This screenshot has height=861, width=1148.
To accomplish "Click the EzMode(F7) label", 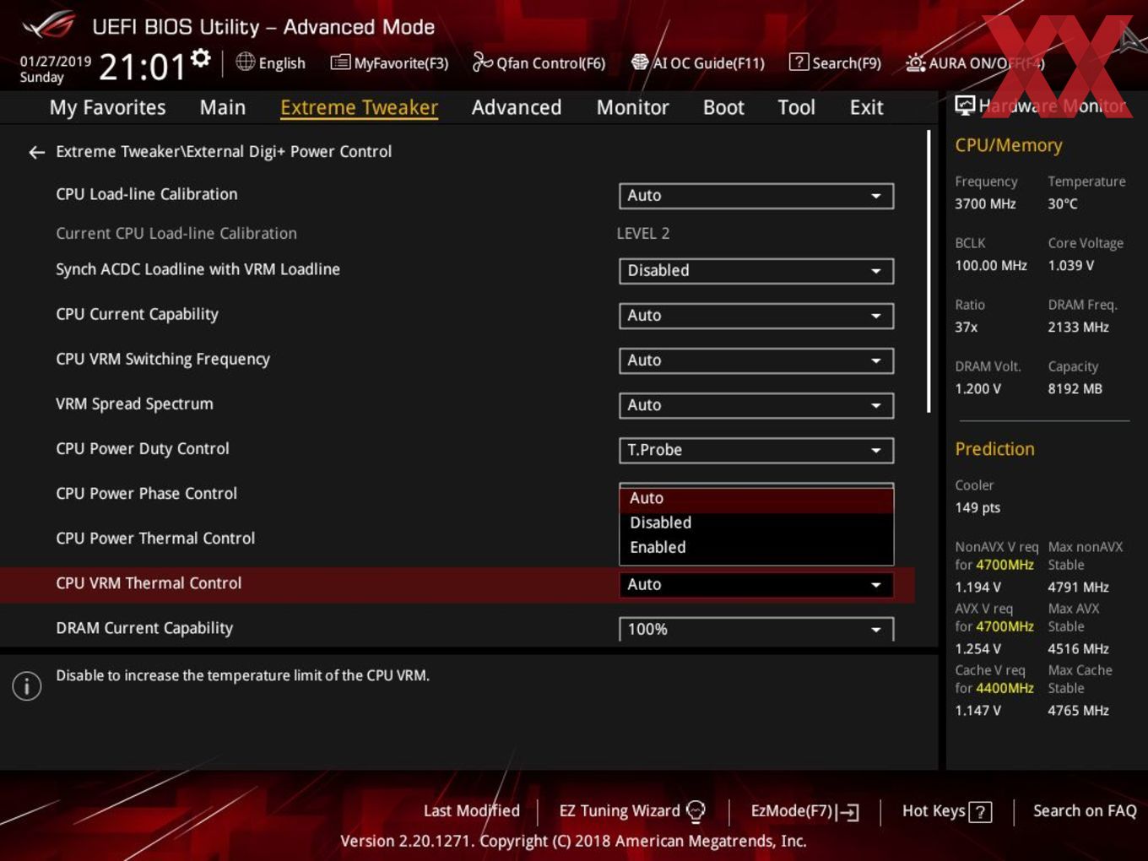I will coord(791,811).
